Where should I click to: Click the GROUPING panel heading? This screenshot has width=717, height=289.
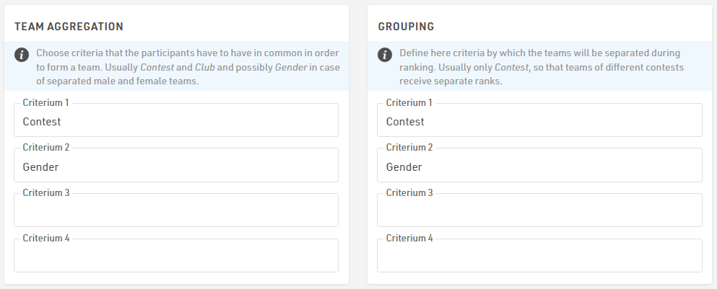[x=406, y=27]
